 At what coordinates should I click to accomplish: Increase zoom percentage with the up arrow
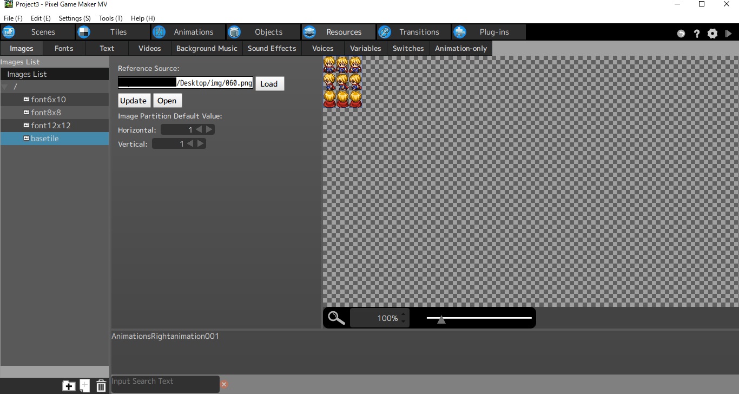pos(403,314)
